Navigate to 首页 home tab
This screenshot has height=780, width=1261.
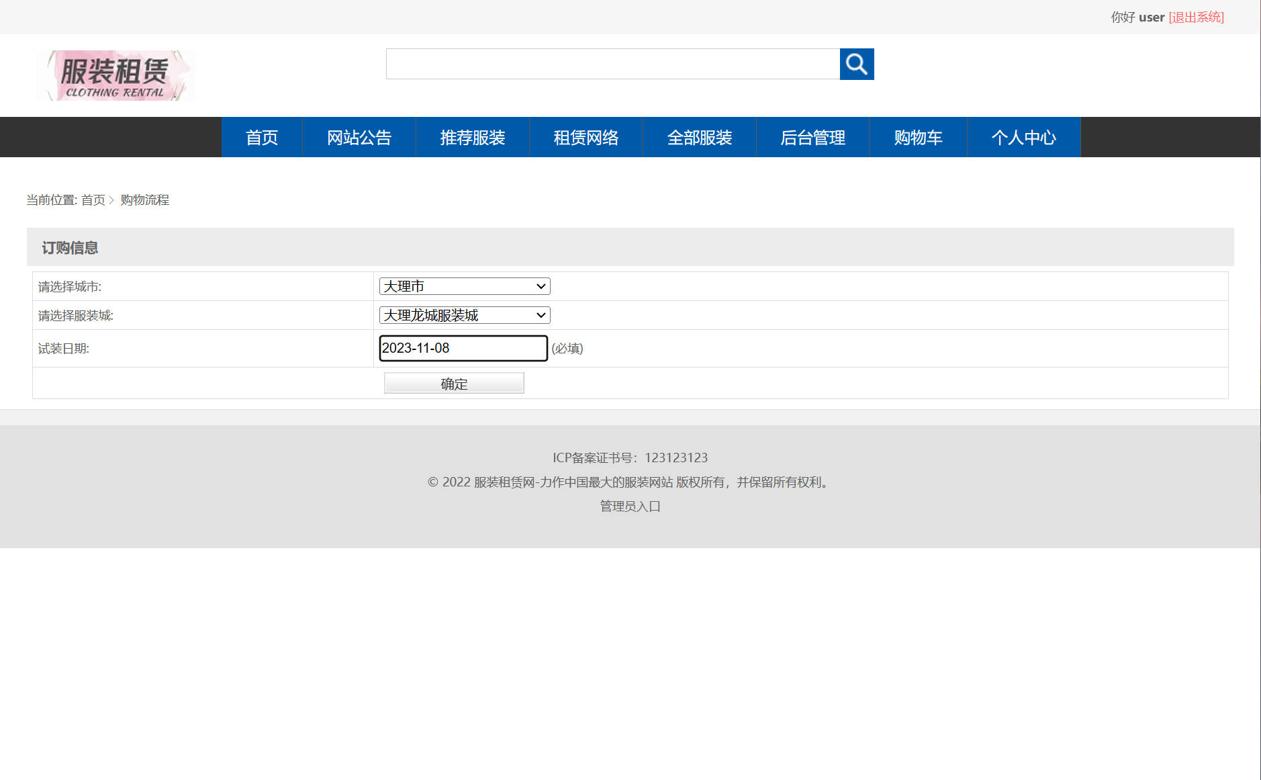(x=262, y=137)
